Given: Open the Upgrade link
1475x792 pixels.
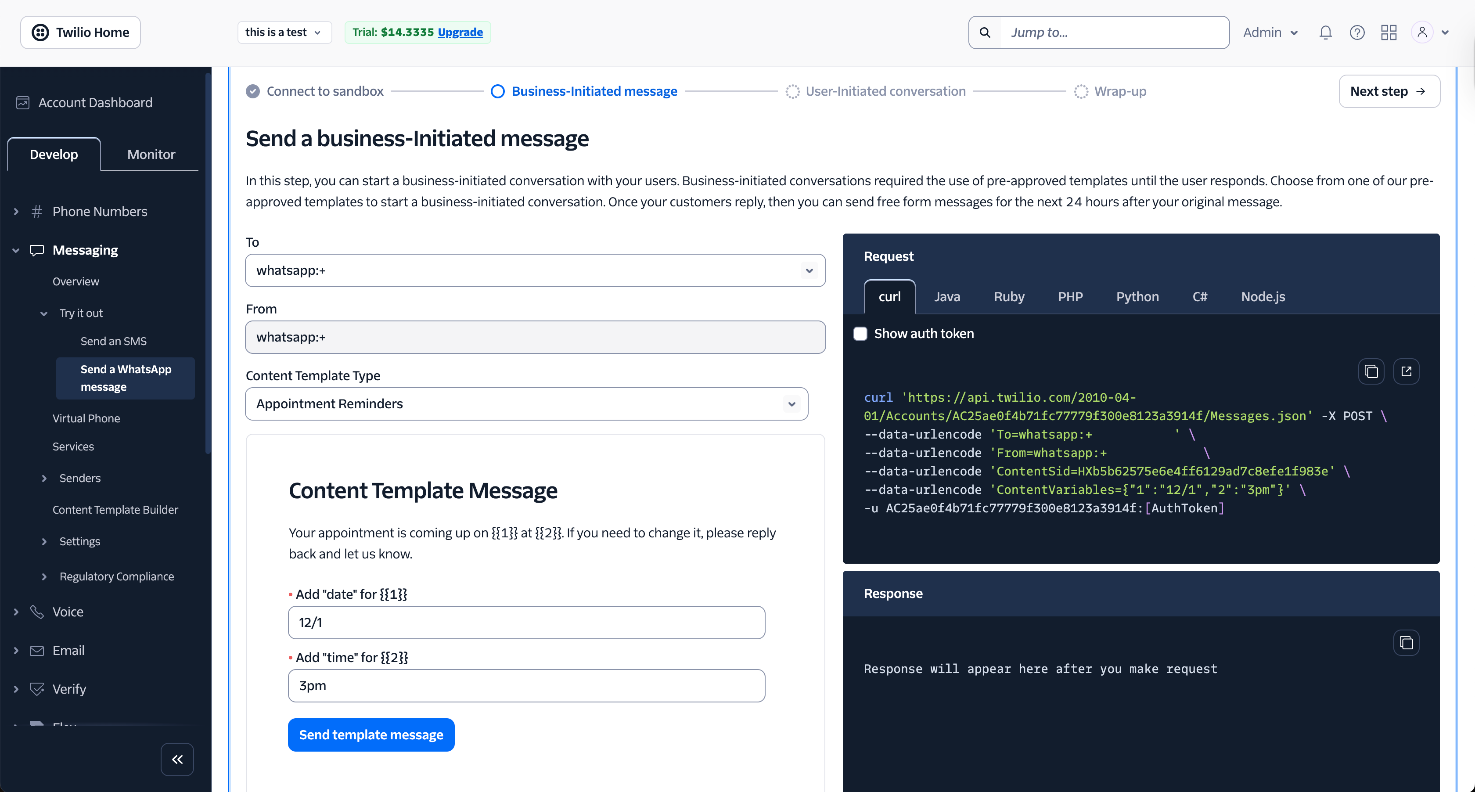Looking at the screenshot, I should point(460,32).
